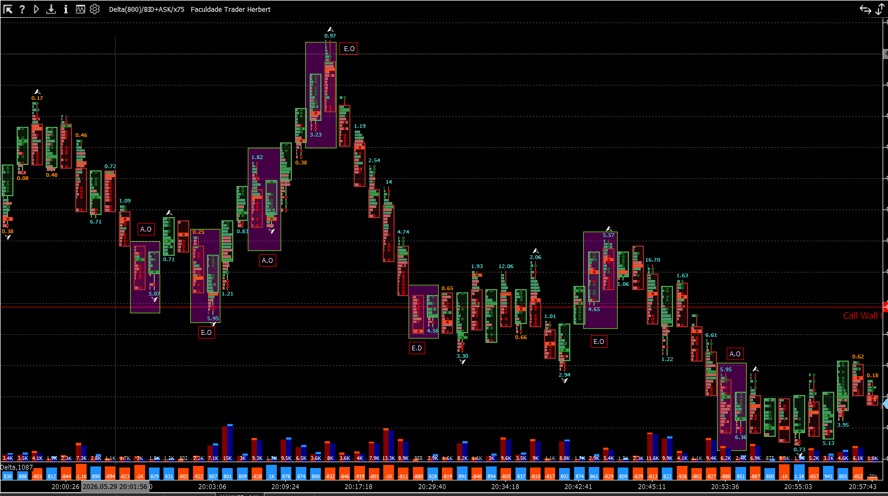888x496 pixels.
Task: Click the A.O label beside 1.09 candle
Action: tap(146, 229)
